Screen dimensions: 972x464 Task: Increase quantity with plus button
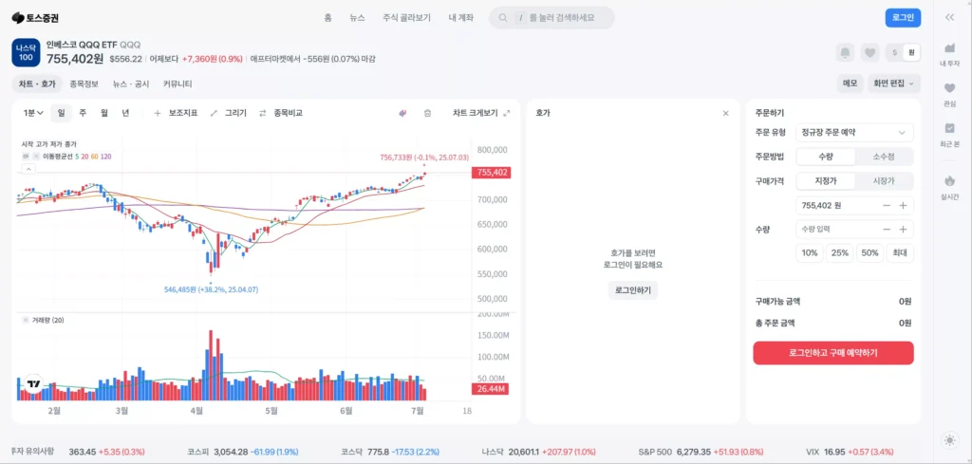[x=903, y=230]
